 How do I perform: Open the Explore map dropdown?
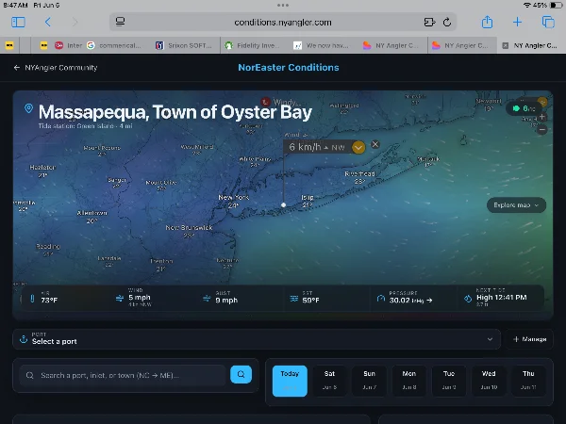point(516,204)
